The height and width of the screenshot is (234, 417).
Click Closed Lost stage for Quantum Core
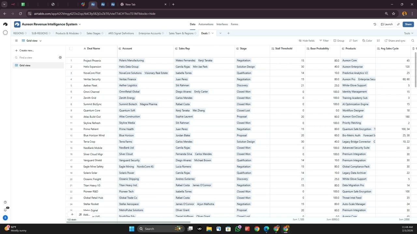coord(243,110)
